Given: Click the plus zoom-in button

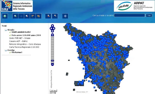Looking at the screenshot, I should 52,35.
